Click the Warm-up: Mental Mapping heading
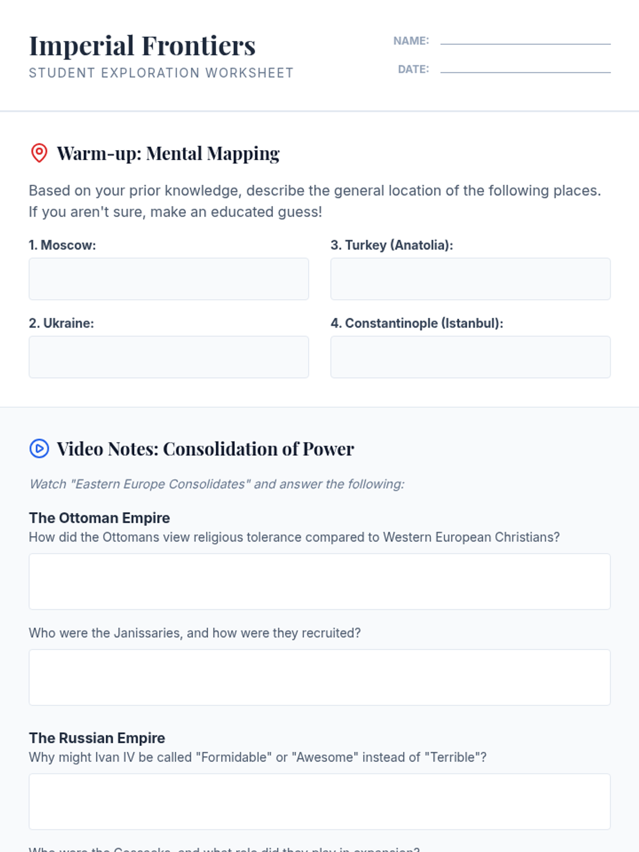Image resolution: width=639 pixels, height=852 pixels. (x=168, y=153)
